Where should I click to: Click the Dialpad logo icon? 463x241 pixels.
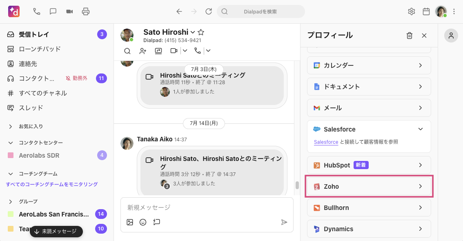click(x=14, y=11)
